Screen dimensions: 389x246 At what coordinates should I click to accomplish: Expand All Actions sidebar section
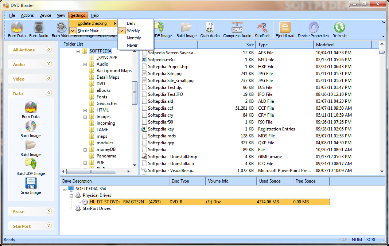[48, 49]
